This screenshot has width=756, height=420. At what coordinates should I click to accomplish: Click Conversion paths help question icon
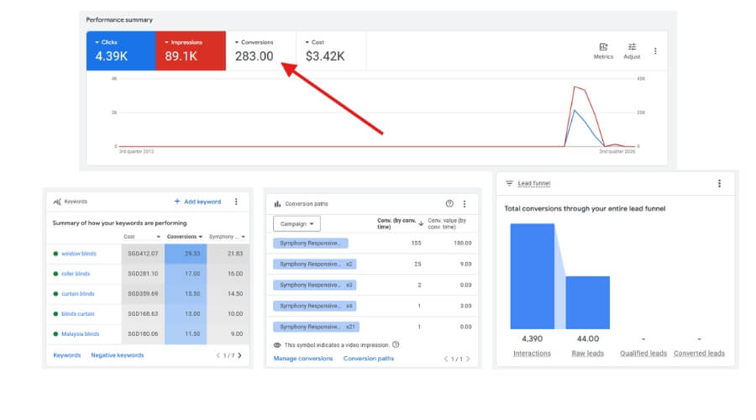click(x=449, y=203)
